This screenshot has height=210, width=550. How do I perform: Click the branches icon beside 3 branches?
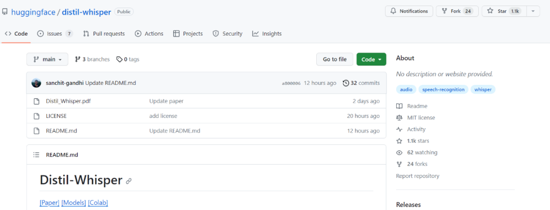pos(77,59)
